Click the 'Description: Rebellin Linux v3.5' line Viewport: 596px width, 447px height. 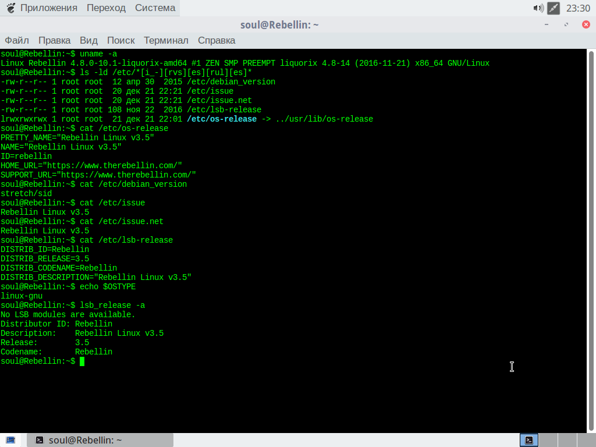coord(82,334)
